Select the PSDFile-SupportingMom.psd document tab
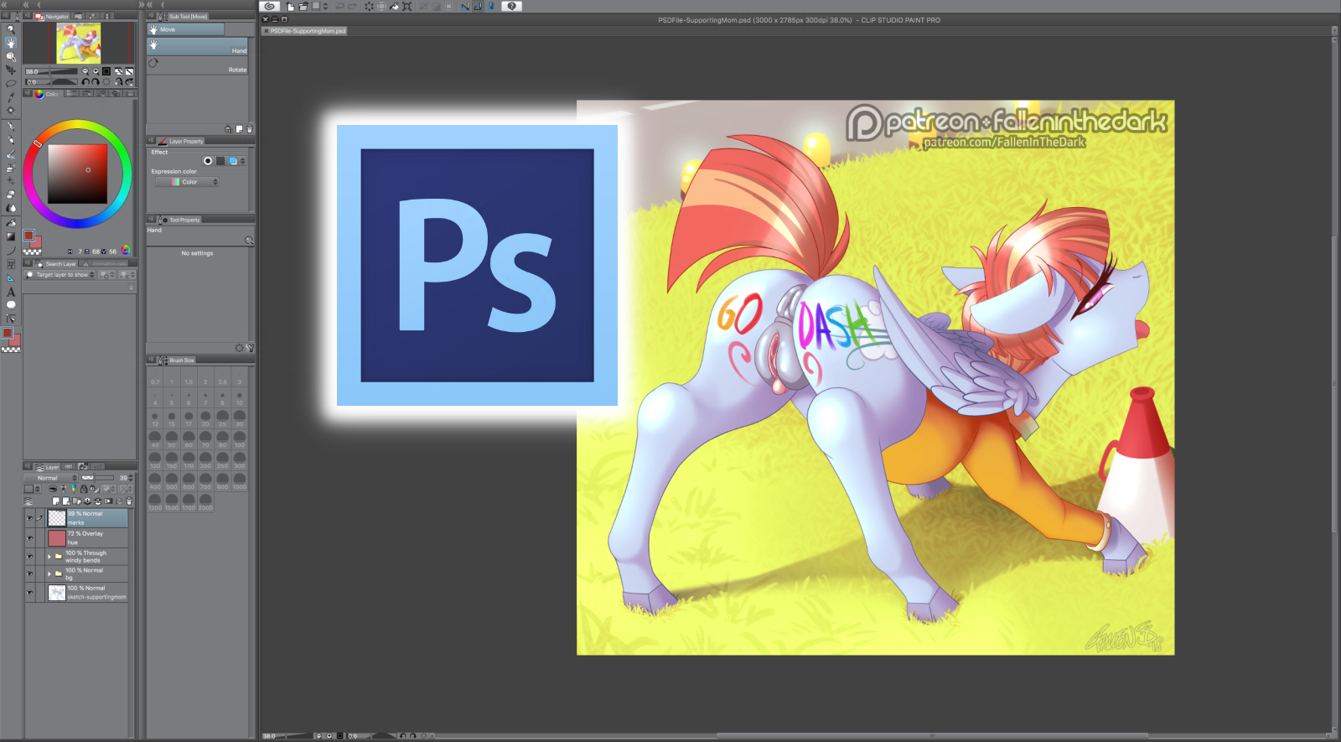1341x742 pixels. point(304,31)
